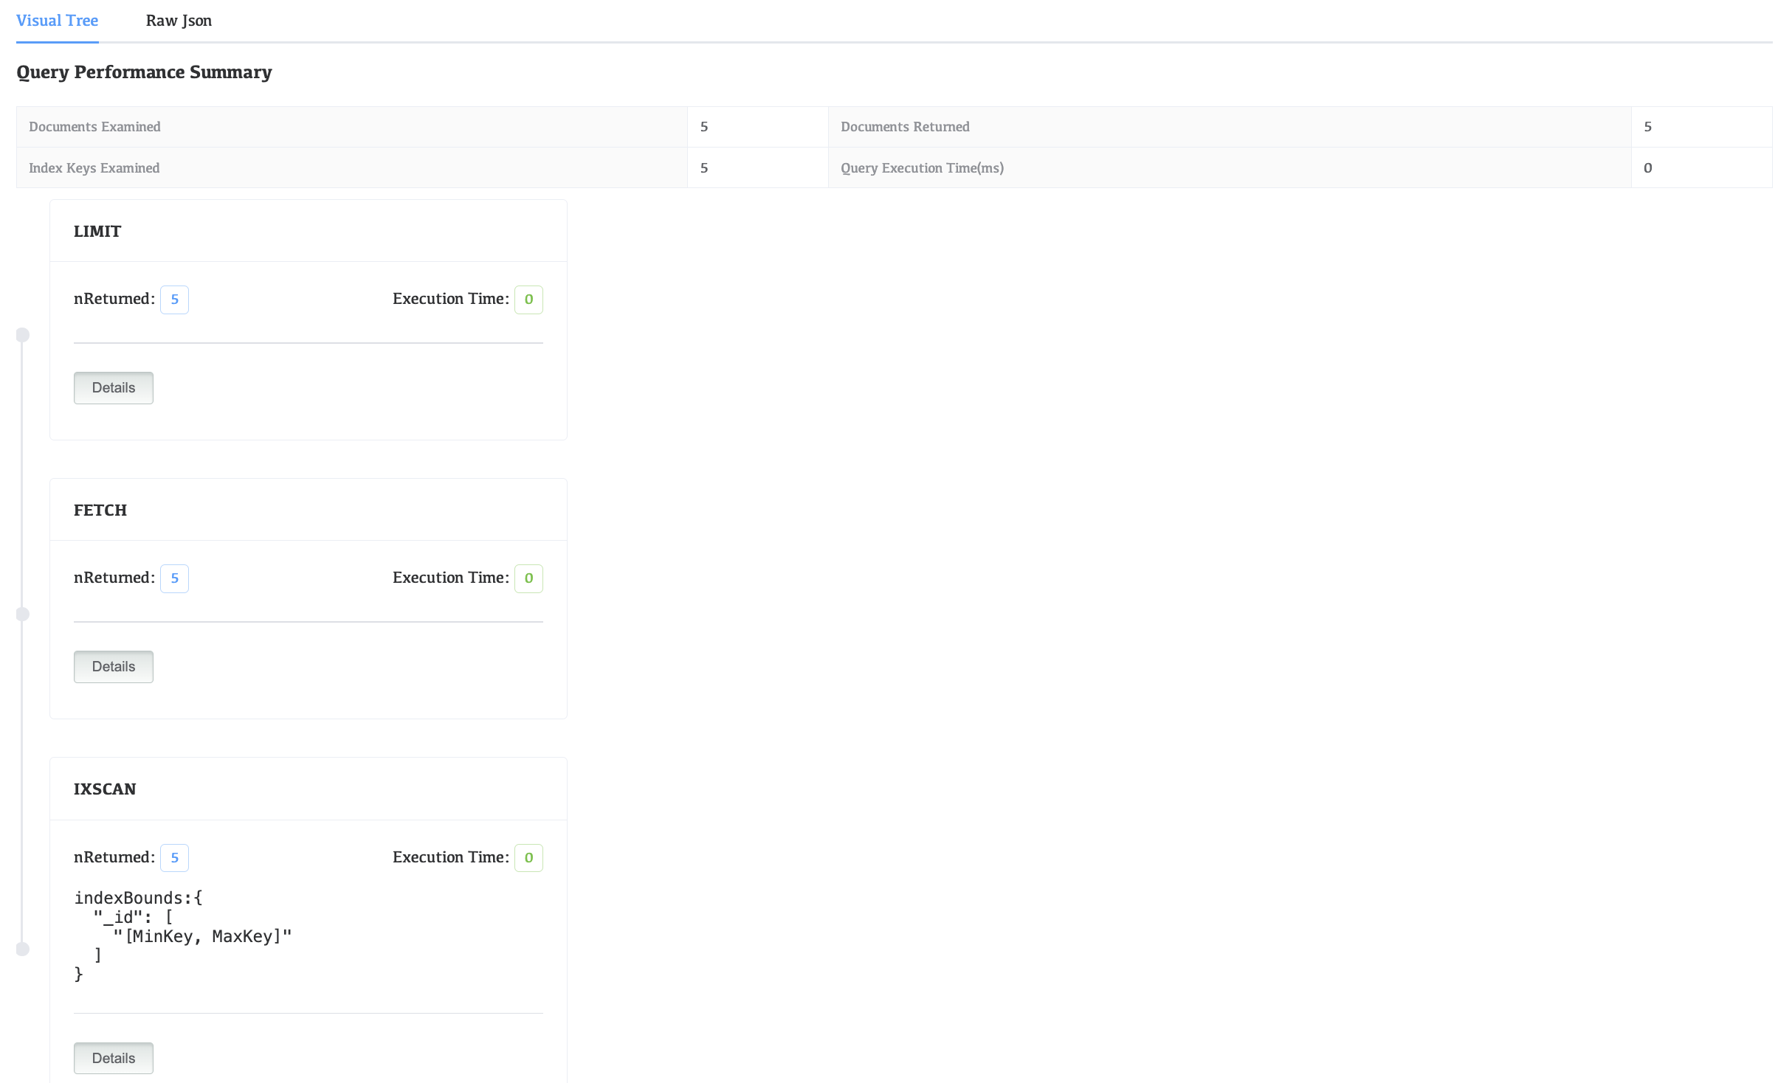This screenshot has width=1792, height=1083.
Task: Click the IXSCAN nReturned value badge
Action: tap(174, 858)
